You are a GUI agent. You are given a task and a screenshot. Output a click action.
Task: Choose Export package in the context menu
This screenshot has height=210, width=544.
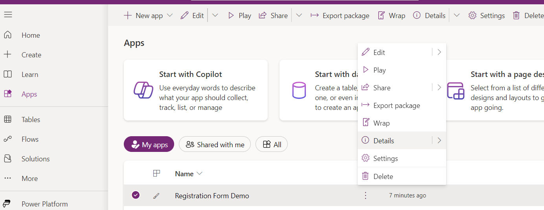coord(402,105)
